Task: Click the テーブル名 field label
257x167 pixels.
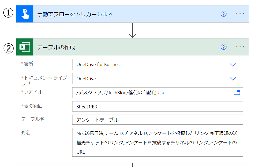Action: 33,119
